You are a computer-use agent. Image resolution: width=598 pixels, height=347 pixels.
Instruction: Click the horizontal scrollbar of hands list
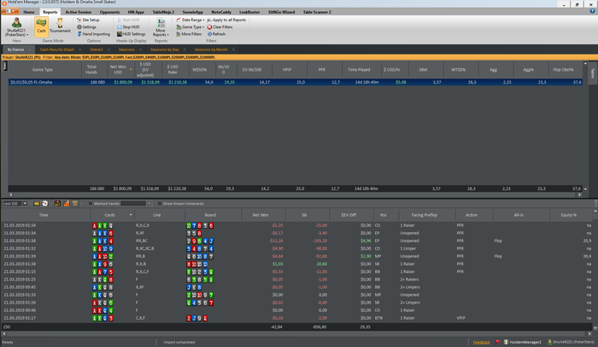coord(296,333)
